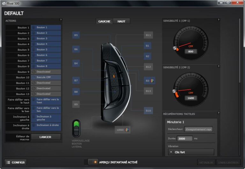Select the B8 button marker
245x169 pixels.
click(x=76, y=92)
